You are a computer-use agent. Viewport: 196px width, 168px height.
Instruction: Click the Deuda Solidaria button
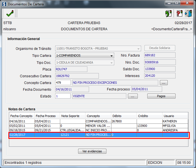(160, 48)
